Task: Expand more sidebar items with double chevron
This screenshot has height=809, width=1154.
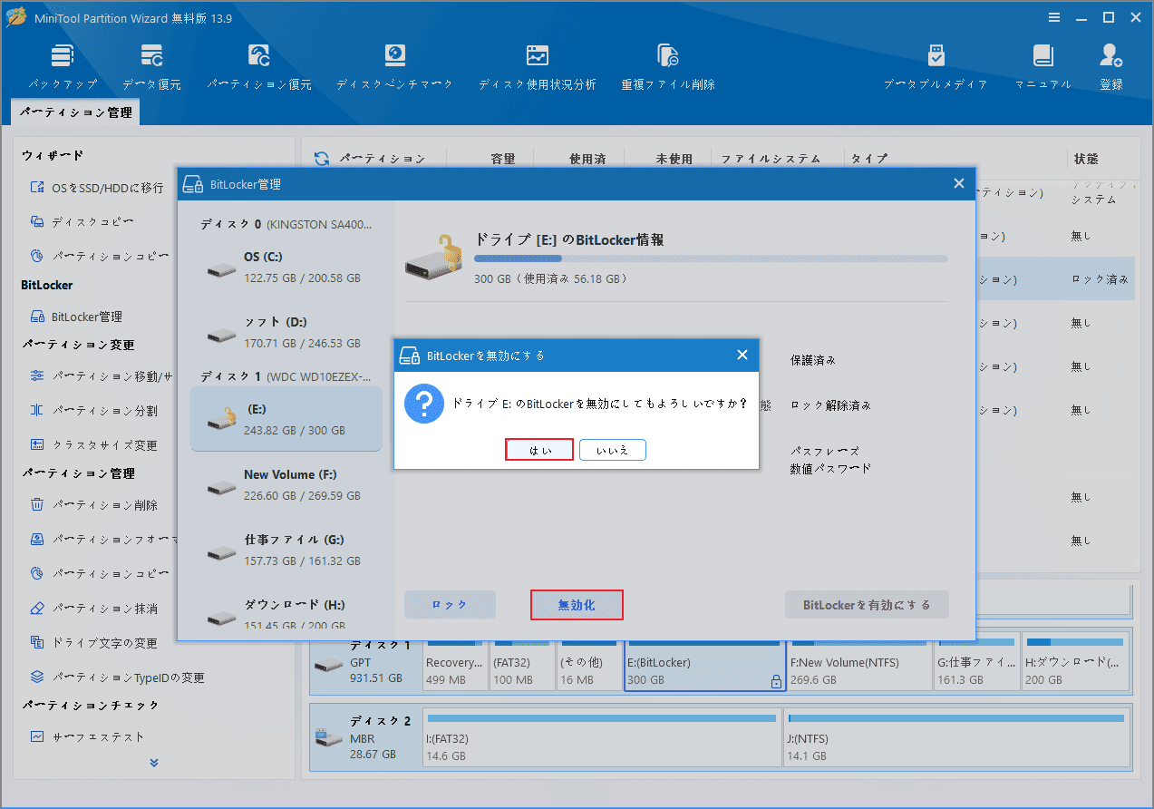Action: click(x=153, y=763)
